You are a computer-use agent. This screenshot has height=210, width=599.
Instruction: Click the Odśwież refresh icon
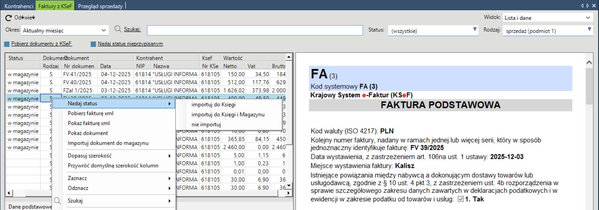8,18
